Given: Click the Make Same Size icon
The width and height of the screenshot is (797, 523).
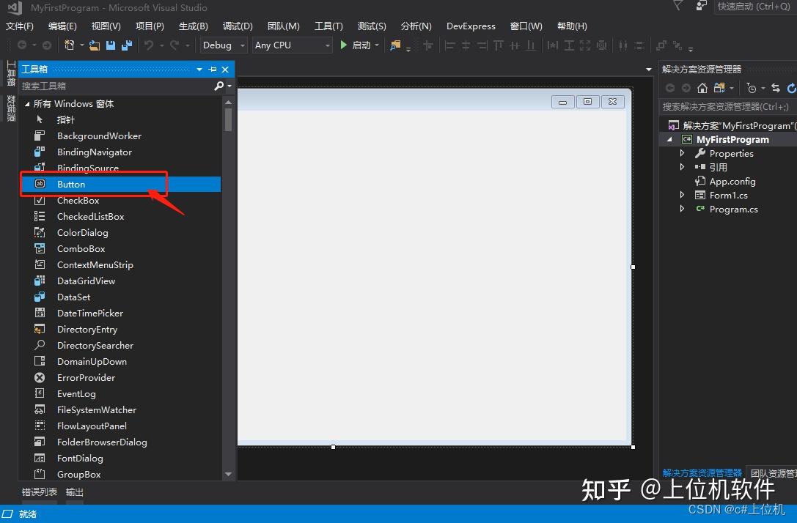Looking at the screenshot, I should tap(585, 45).
